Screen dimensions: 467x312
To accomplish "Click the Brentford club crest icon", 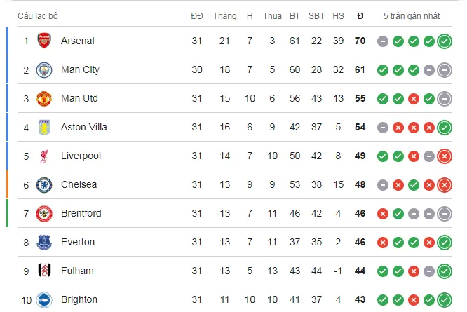I will pyautogui.click(x=45, y=213).
